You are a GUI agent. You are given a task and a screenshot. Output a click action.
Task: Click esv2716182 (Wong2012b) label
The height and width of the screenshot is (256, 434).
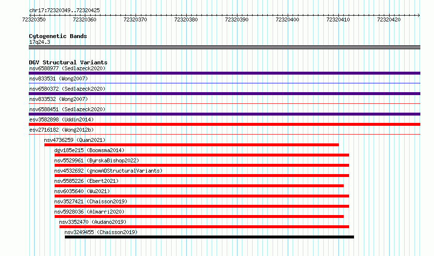click(61, 130)
